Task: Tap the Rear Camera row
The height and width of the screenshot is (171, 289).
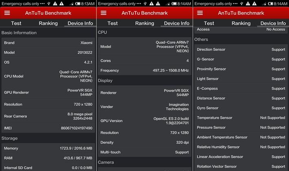Action: pos(48,116)
